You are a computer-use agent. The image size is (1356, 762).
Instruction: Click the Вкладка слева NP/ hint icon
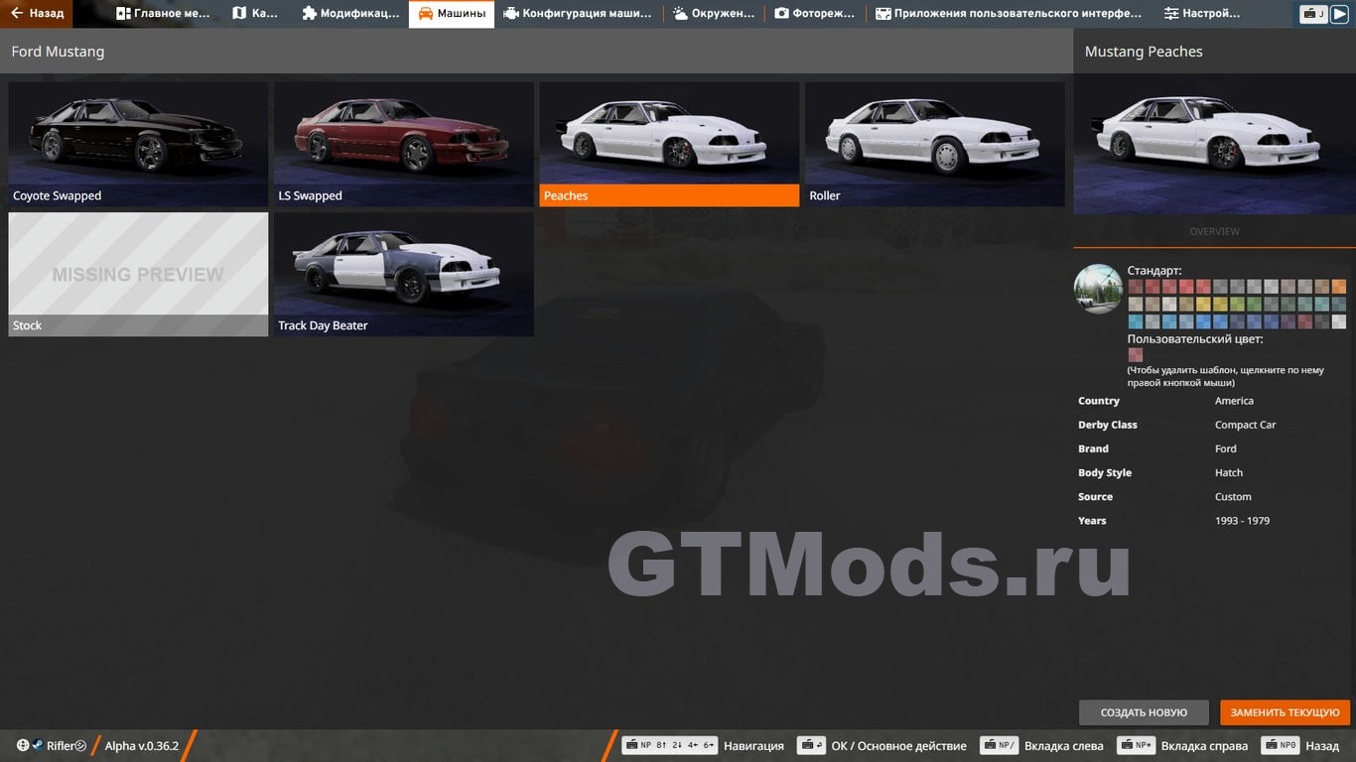tap(999, 745)
